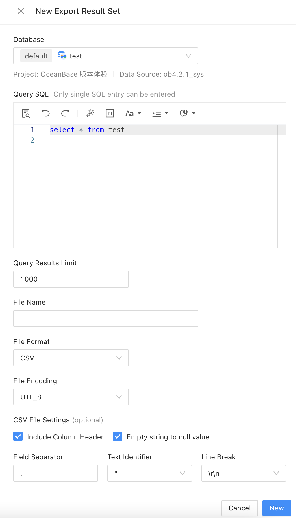
Task: Click the Data Source: ob4.2.1_sys text
Action: pos(162,74)
